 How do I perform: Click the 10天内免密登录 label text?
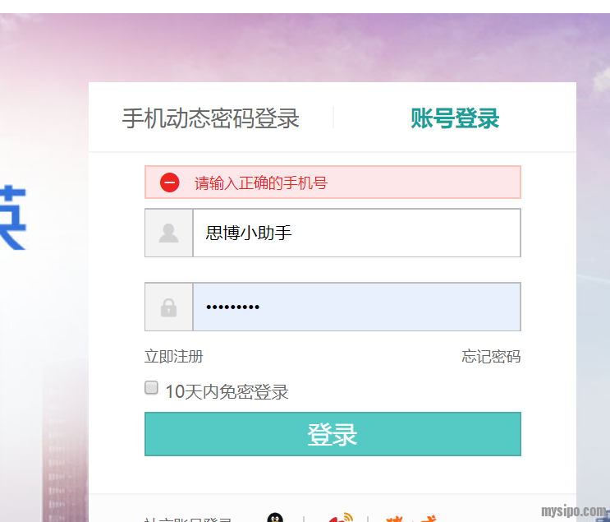[227, 392]
